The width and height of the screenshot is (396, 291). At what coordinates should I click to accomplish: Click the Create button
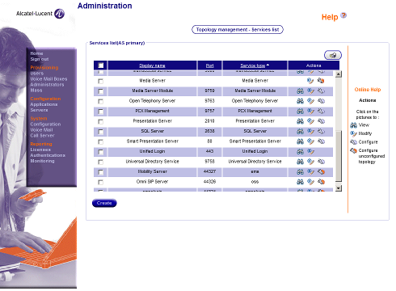104,203
